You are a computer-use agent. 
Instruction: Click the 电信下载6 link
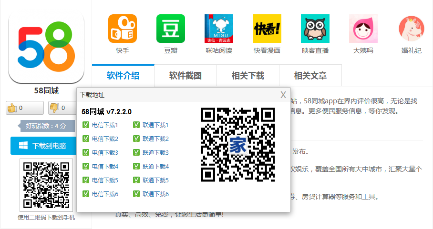click(x=105, y=194)
